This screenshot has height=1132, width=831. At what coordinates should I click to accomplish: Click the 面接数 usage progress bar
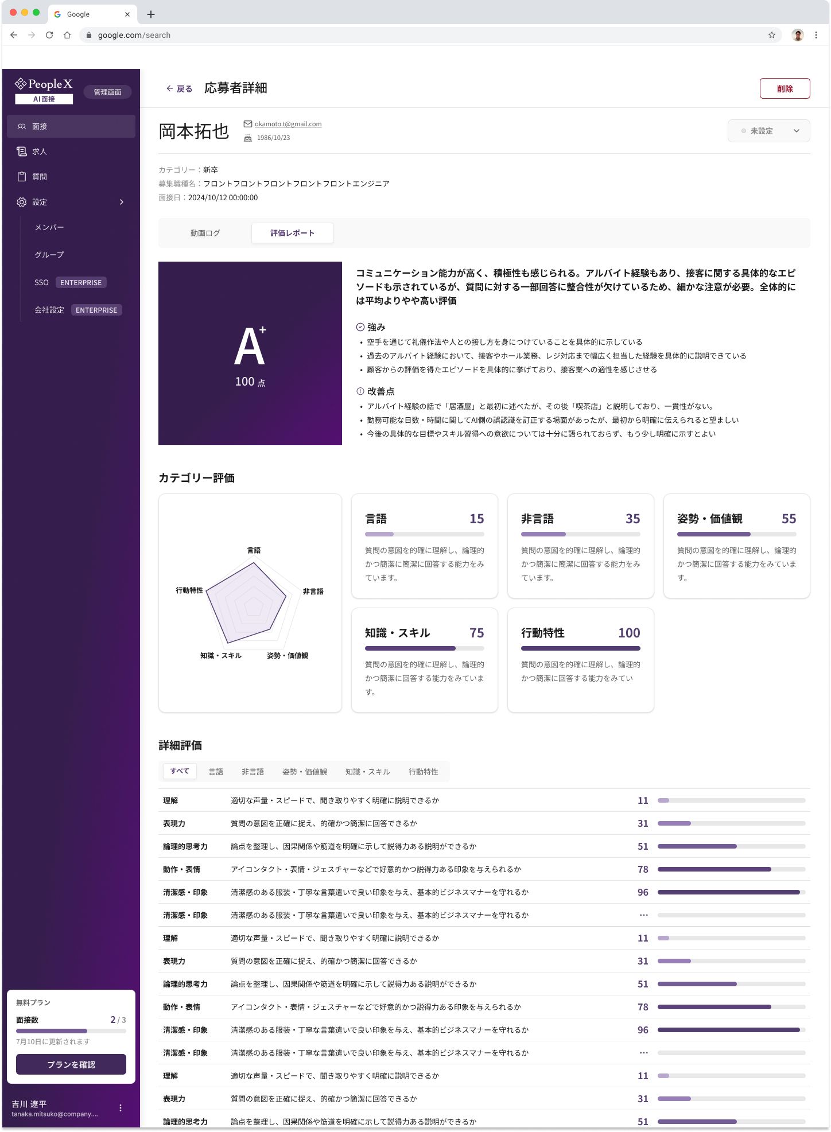pyautogui.click(x=71, y=1031)
